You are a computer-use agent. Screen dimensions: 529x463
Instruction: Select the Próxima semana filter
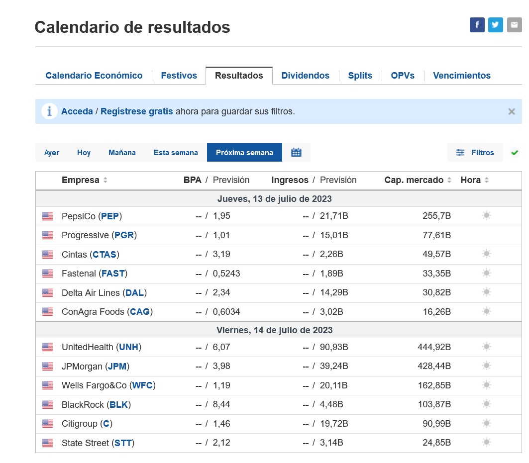click(x=244, y=152)
